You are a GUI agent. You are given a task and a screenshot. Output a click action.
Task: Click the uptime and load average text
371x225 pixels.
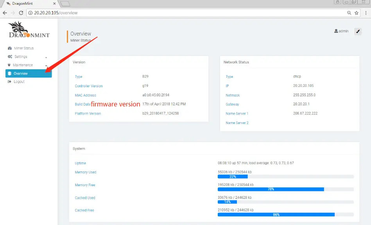tap(256, 163)
